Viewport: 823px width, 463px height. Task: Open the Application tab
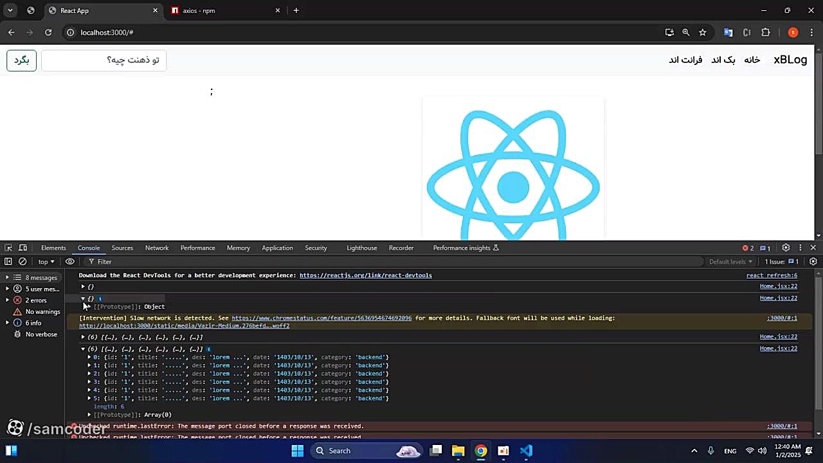click(277, 248)
